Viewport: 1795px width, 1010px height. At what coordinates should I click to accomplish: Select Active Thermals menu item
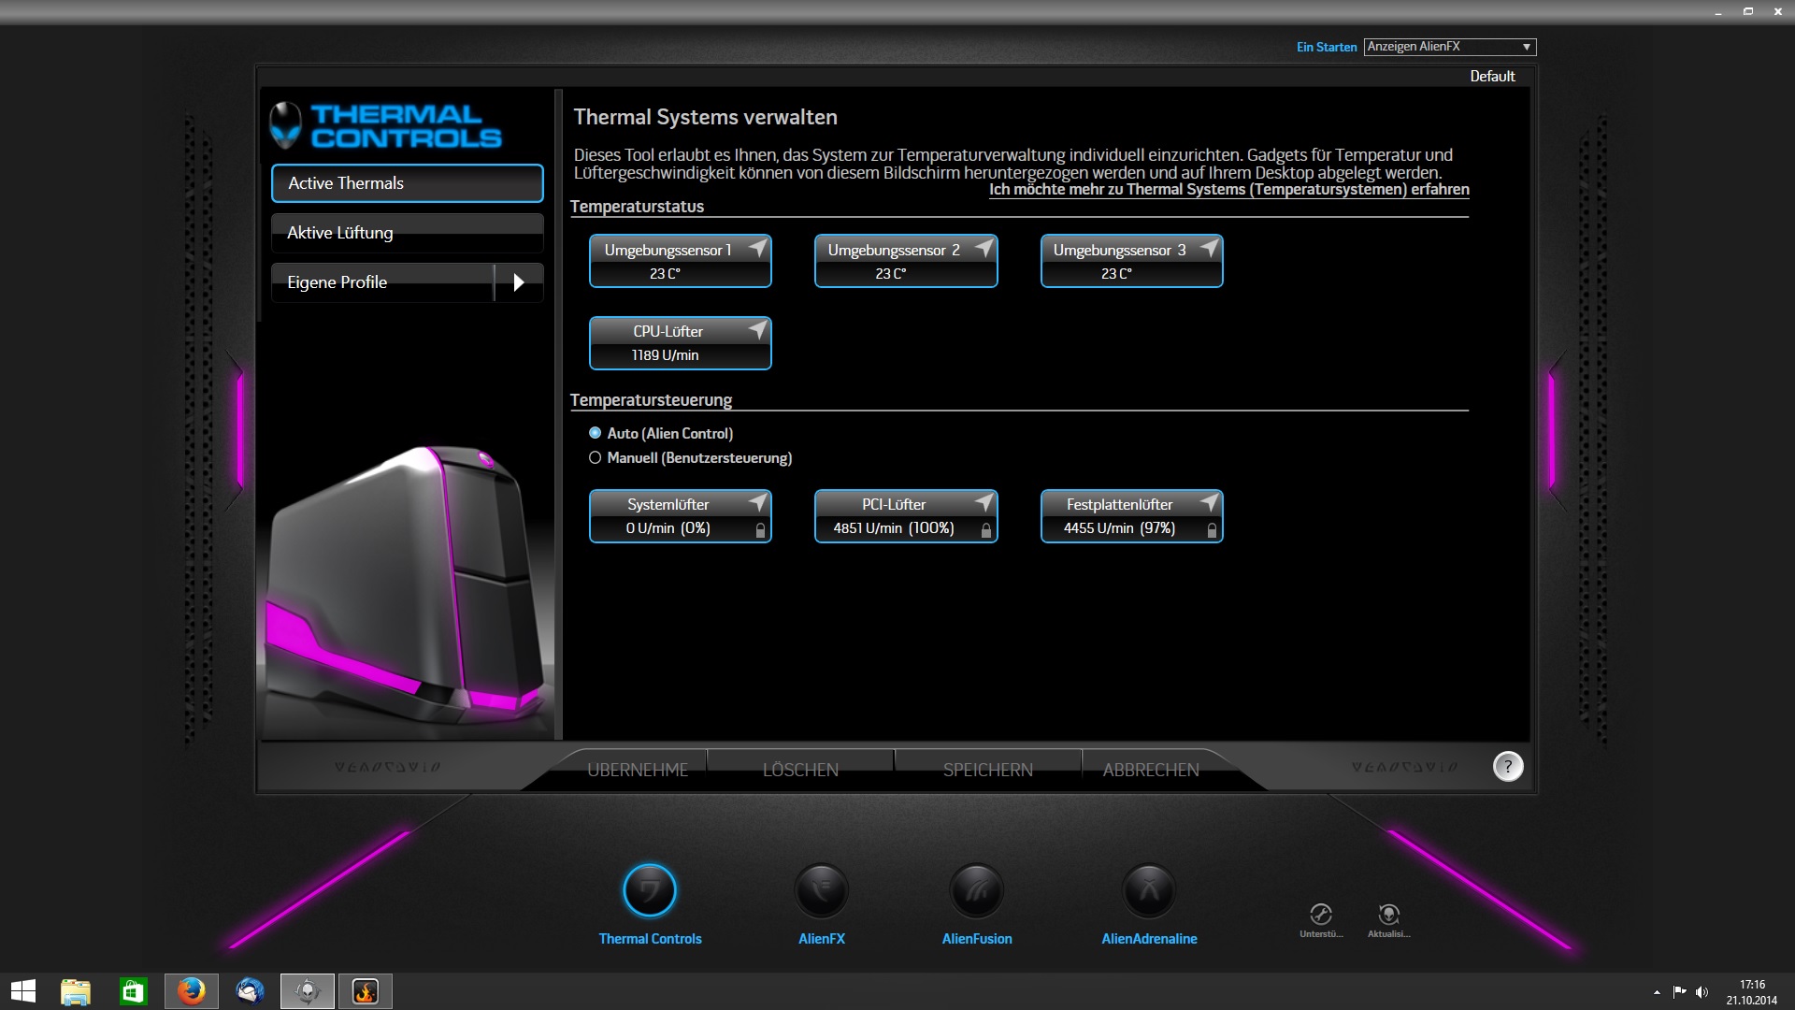(407, 183)
